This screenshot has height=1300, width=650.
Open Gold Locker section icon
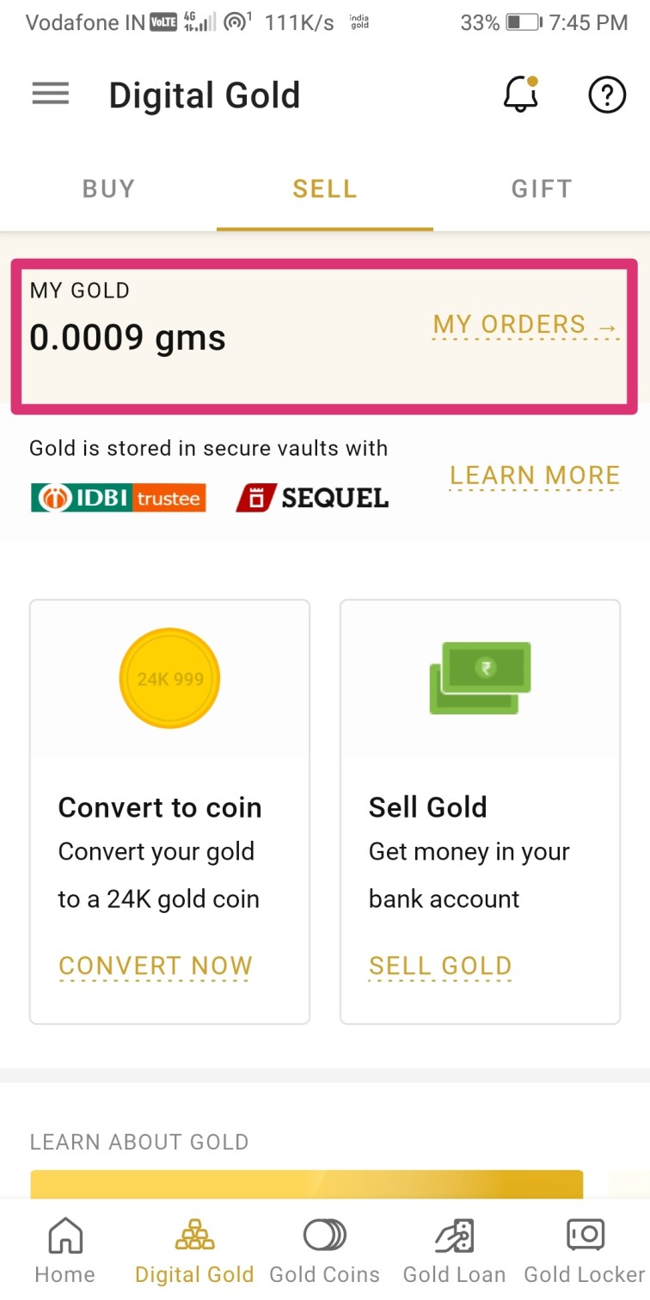(x=585, y=1236)
